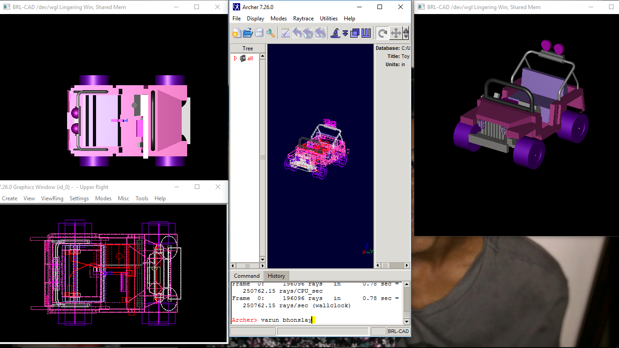Click the Title 'Toy' text in Archer
This screenshot has height=348, width=619.
405,56
